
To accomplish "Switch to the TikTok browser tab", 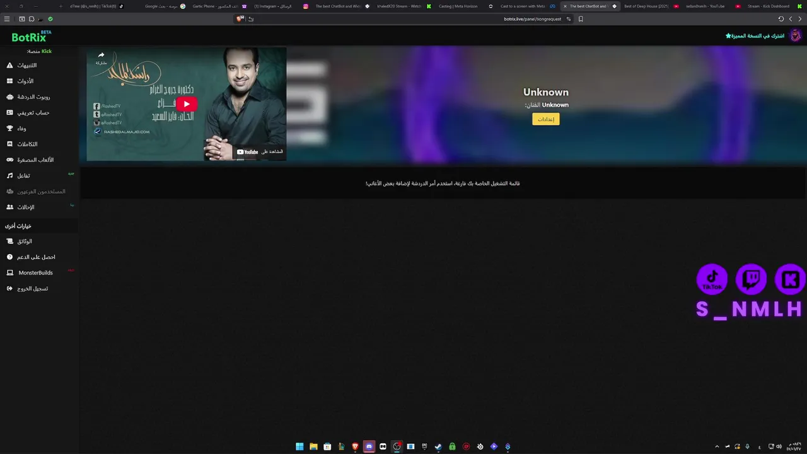I will point(96,6).
